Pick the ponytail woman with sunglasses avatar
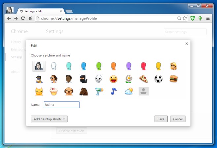This screenshot has width=217, height=148. (54, 79)
